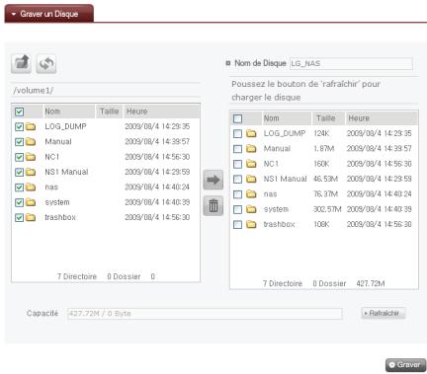The image size is (427, 374).
Task: Uncheck nas in the left list
Action: pos(19,187)
